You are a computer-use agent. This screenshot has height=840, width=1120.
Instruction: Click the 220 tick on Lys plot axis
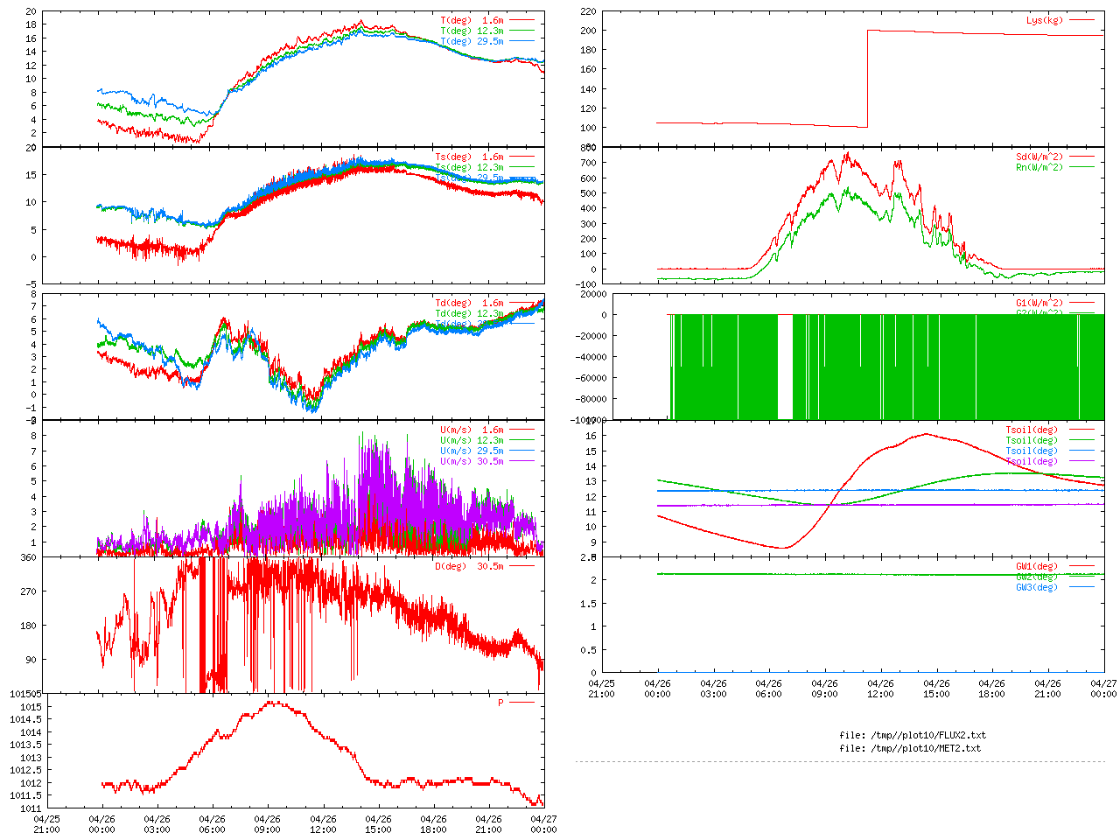[587, 12]
